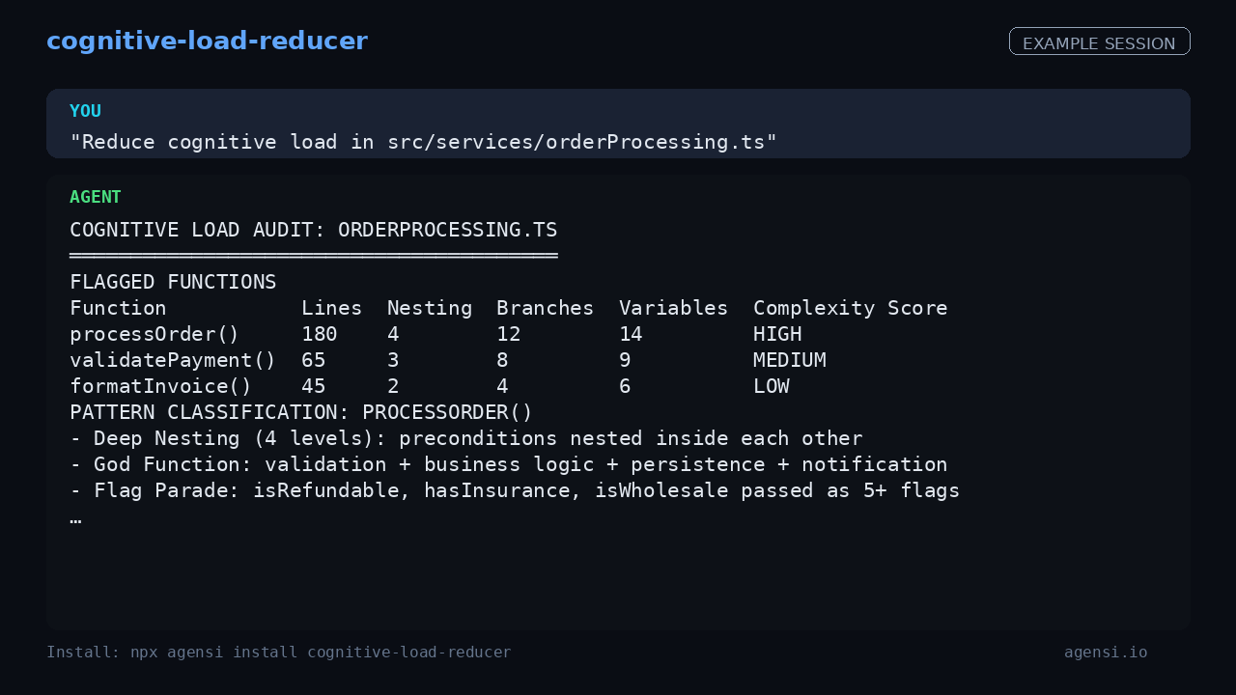Click the Function column header

point(118,308)
